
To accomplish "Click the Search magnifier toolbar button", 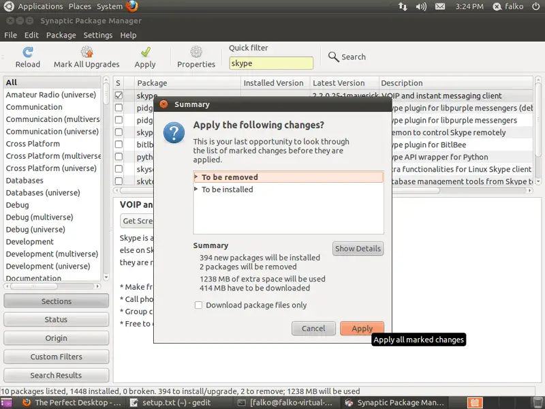I will click(347, 57).
